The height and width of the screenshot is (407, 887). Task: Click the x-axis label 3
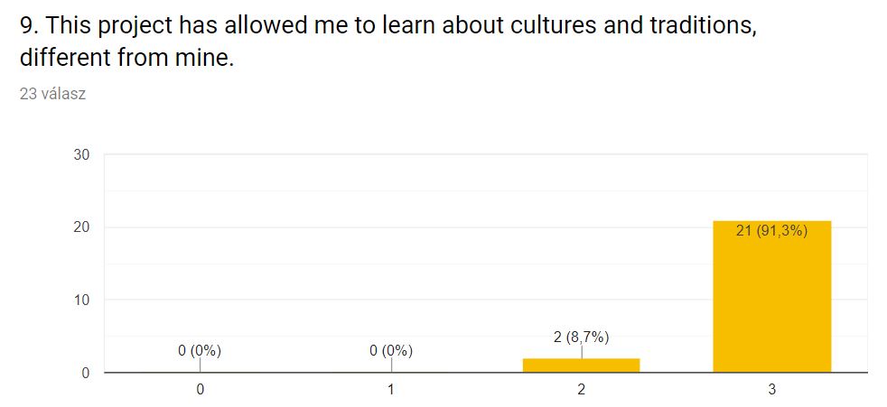point(771,390)
